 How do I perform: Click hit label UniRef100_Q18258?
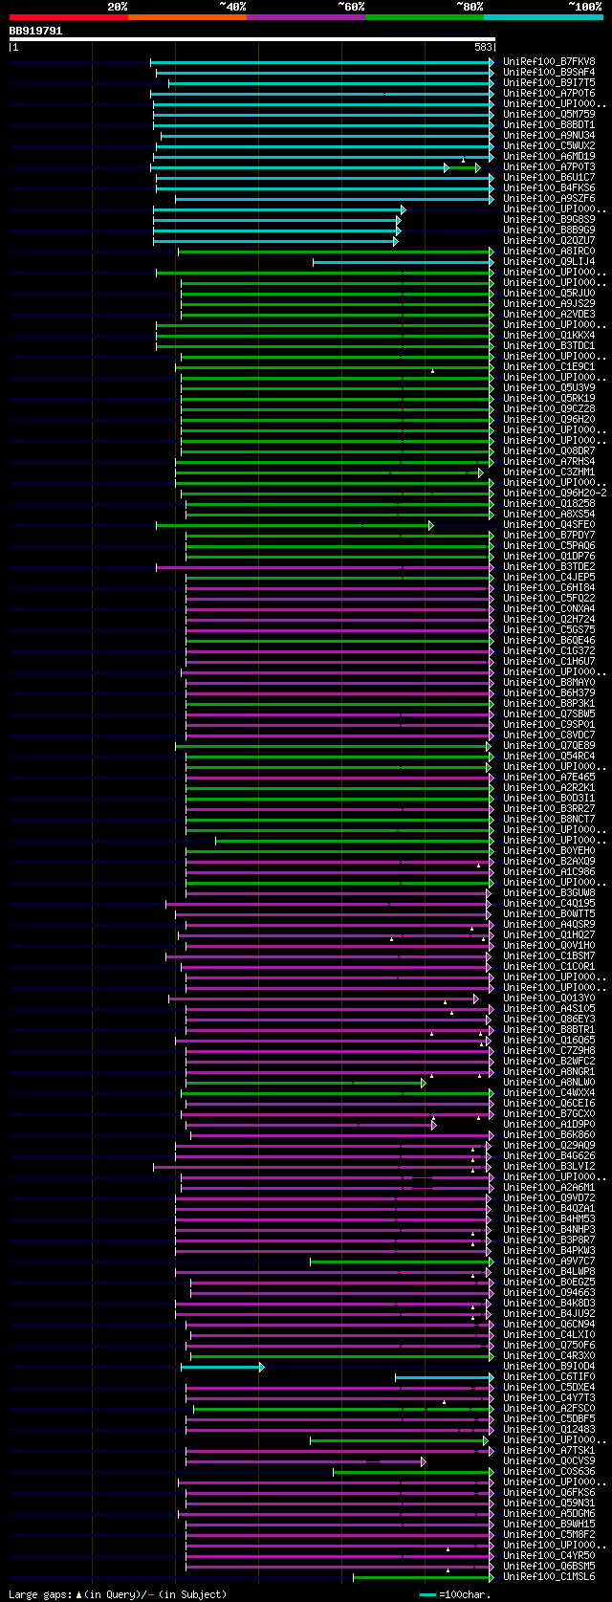(549, 503)
